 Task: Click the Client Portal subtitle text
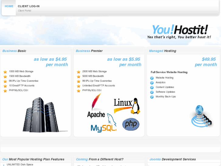pyautogui.click(x=25, y=11)
